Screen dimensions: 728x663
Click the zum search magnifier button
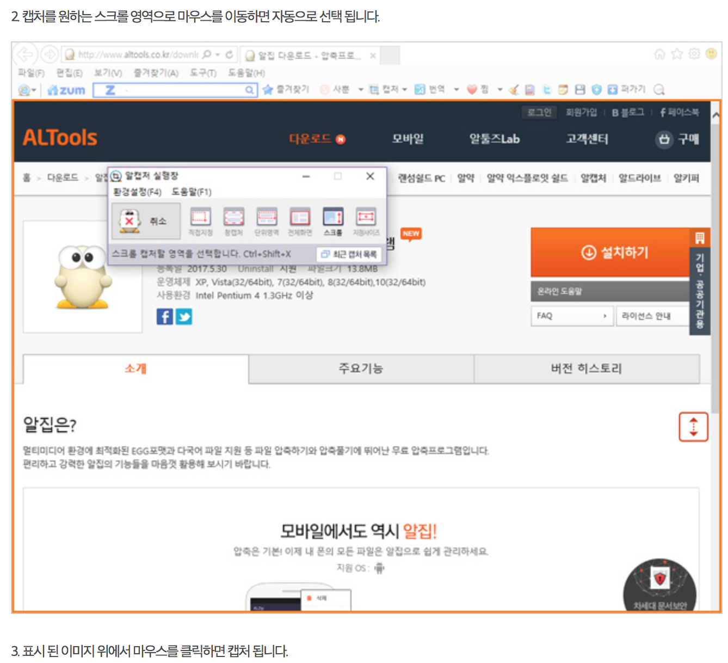tap(249, 90)
